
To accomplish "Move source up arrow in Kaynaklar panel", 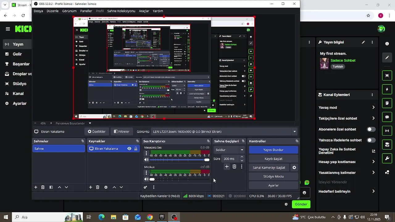I will click(x=114, y=187).
